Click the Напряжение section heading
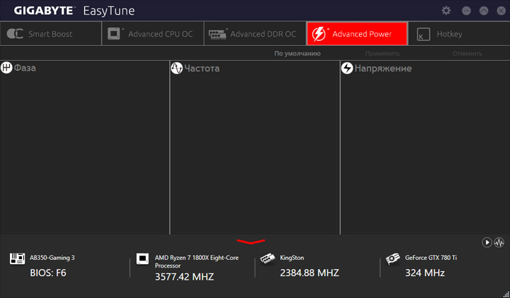510x298 pixels. pos(383,68)
